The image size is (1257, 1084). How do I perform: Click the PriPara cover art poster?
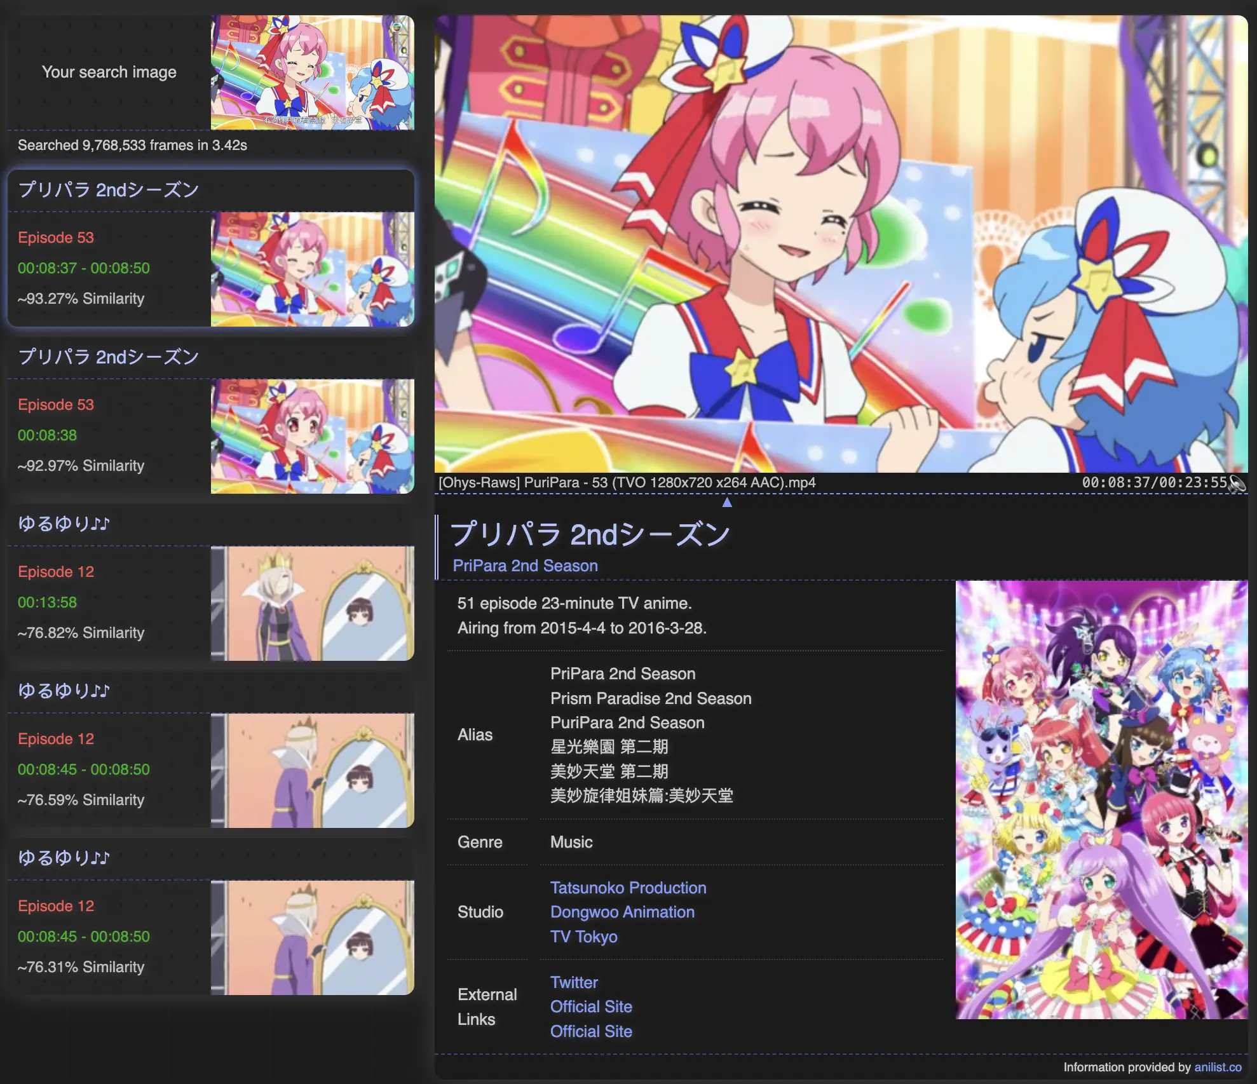pos(1101,800)
